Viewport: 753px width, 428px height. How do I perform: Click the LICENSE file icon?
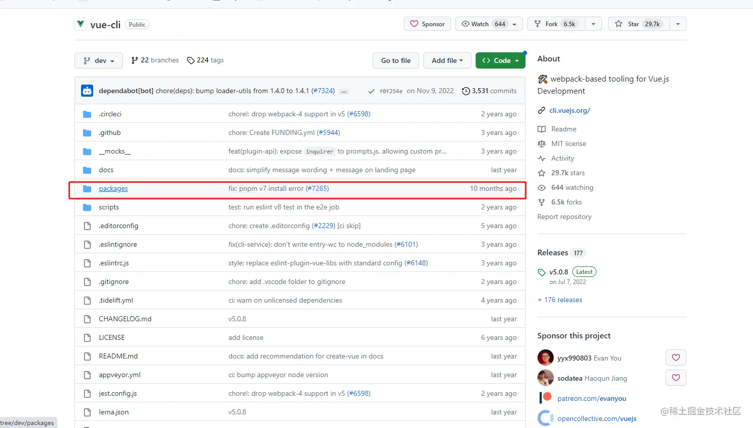87,338
